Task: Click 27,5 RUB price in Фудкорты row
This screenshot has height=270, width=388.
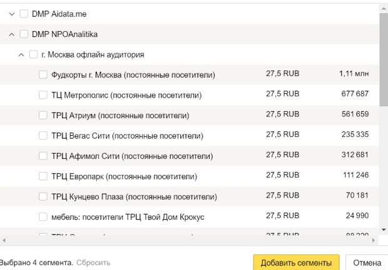Action: tap(283, 73)
